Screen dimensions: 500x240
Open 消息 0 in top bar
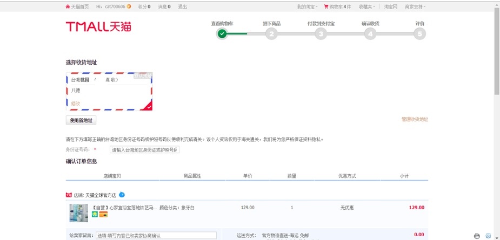tap(164, 6)
